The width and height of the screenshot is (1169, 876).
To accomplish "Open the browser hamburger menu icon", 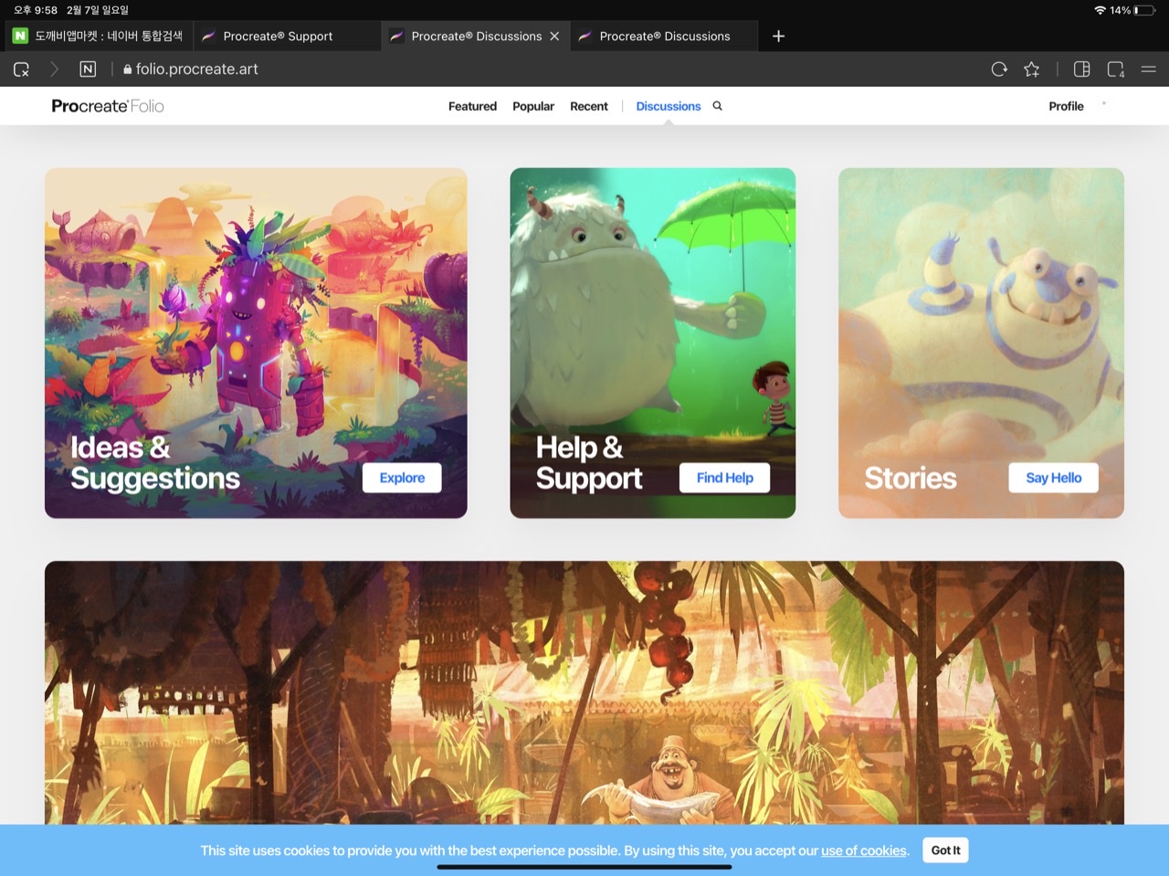I will (x=1149, y=69).
